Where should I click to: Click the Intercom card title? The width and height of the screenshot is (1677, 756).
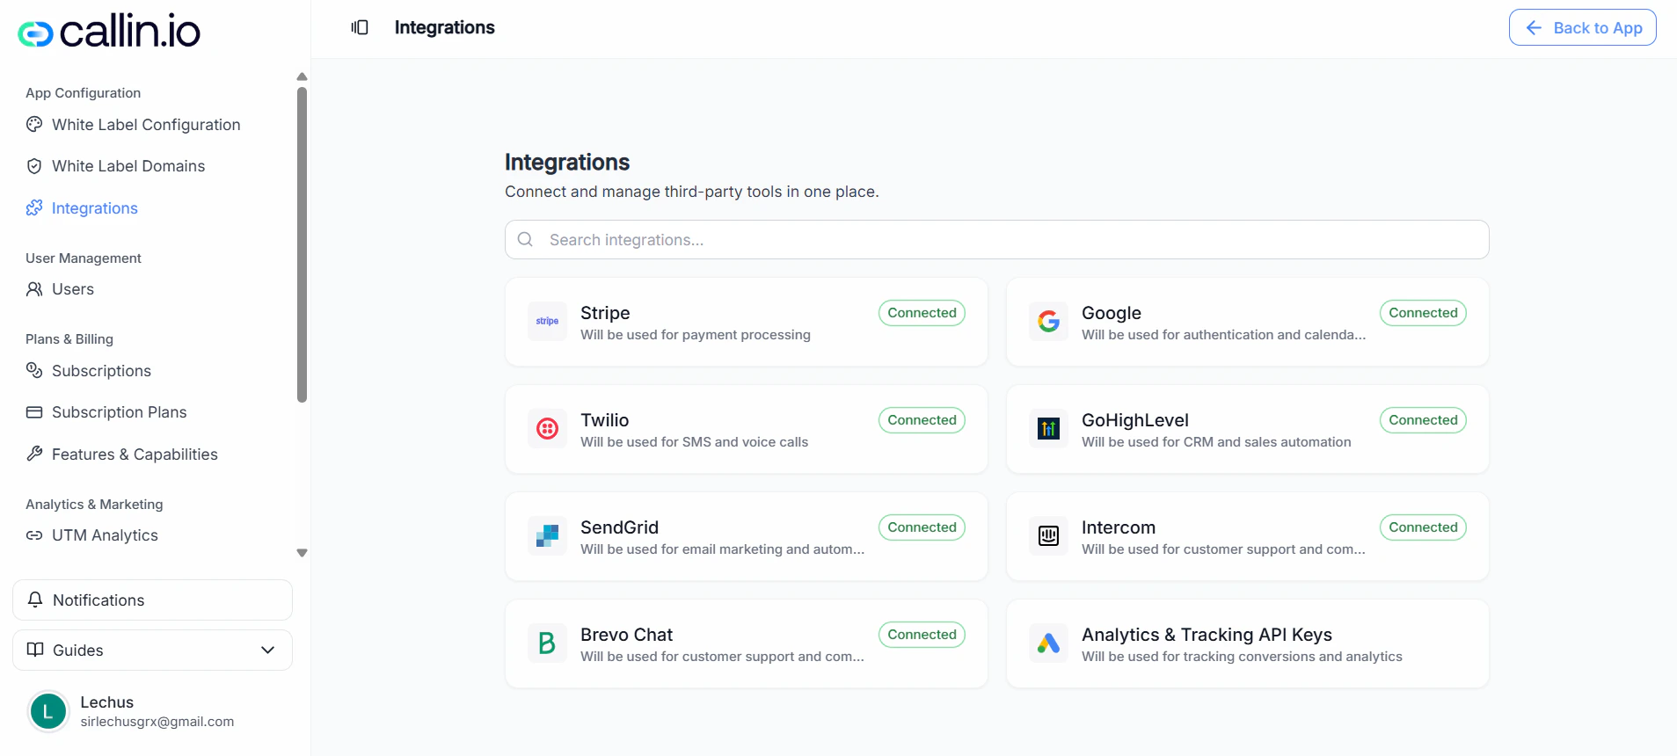pos(1119,527)
